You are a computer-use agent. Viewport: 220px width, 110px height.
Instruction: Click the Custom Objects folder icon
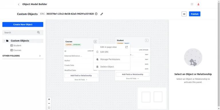[7, 41]
